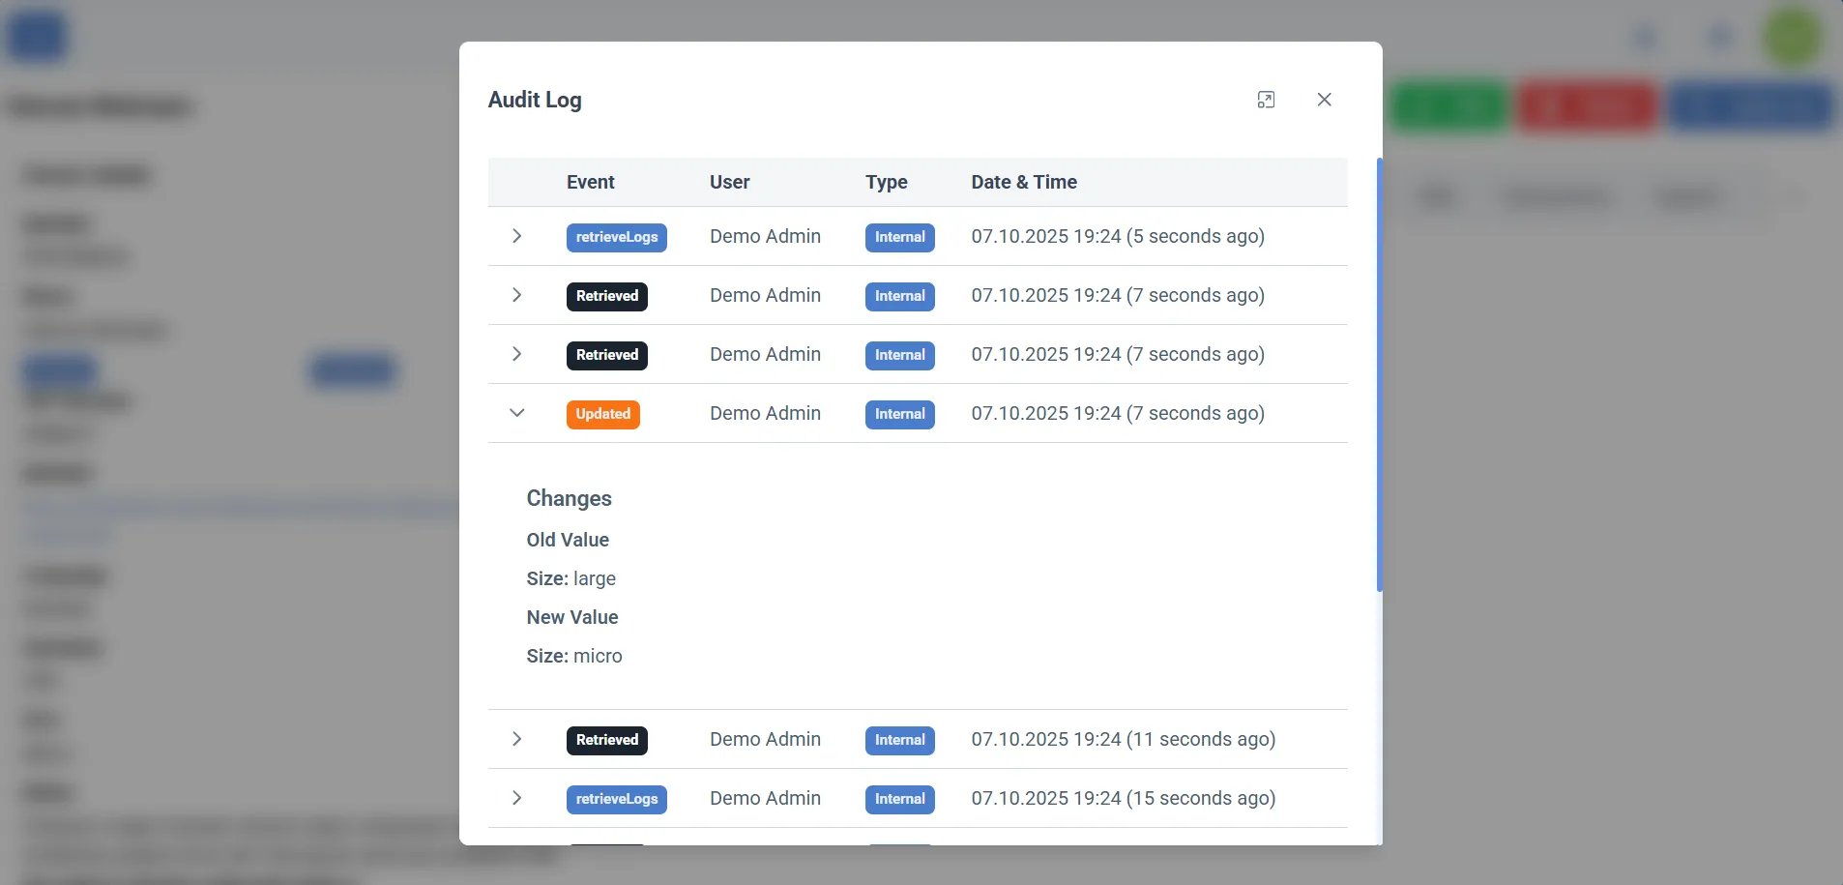This screenshot has width=1843, height=885.
Task: Click the Date & Time column header
Action: (x=1023, y=182)
